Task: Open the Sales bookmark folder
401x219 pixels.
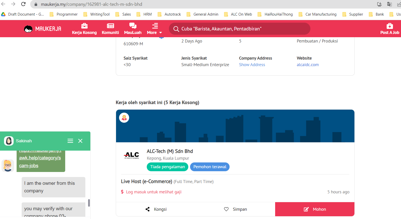Action: [x=123, y=14]
